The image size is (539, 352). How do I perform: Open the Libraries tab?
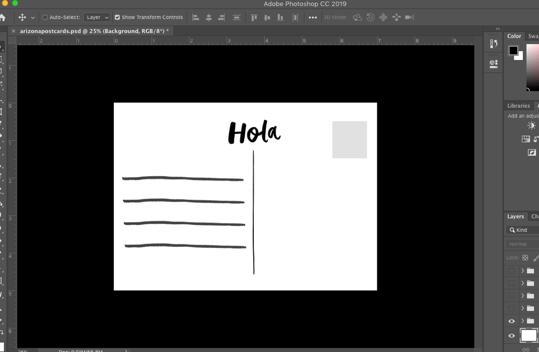pyautogui.click(x=519, y=106)
